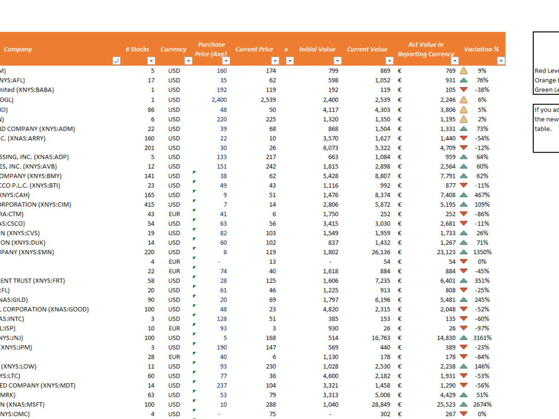Viewport: 559px width, 419px height.
Task: Click the green up arrow beside 76%
Action: tap(463, 80)
